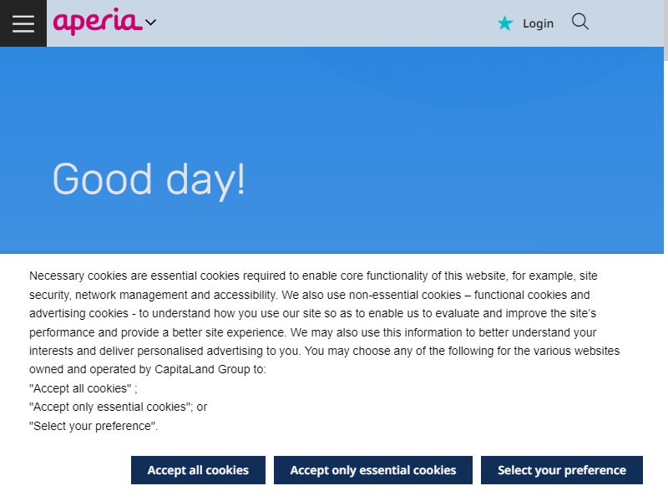Open the hamburger navigation menu
The height and width of the screenshot is (501, 668).
[23, 23]
